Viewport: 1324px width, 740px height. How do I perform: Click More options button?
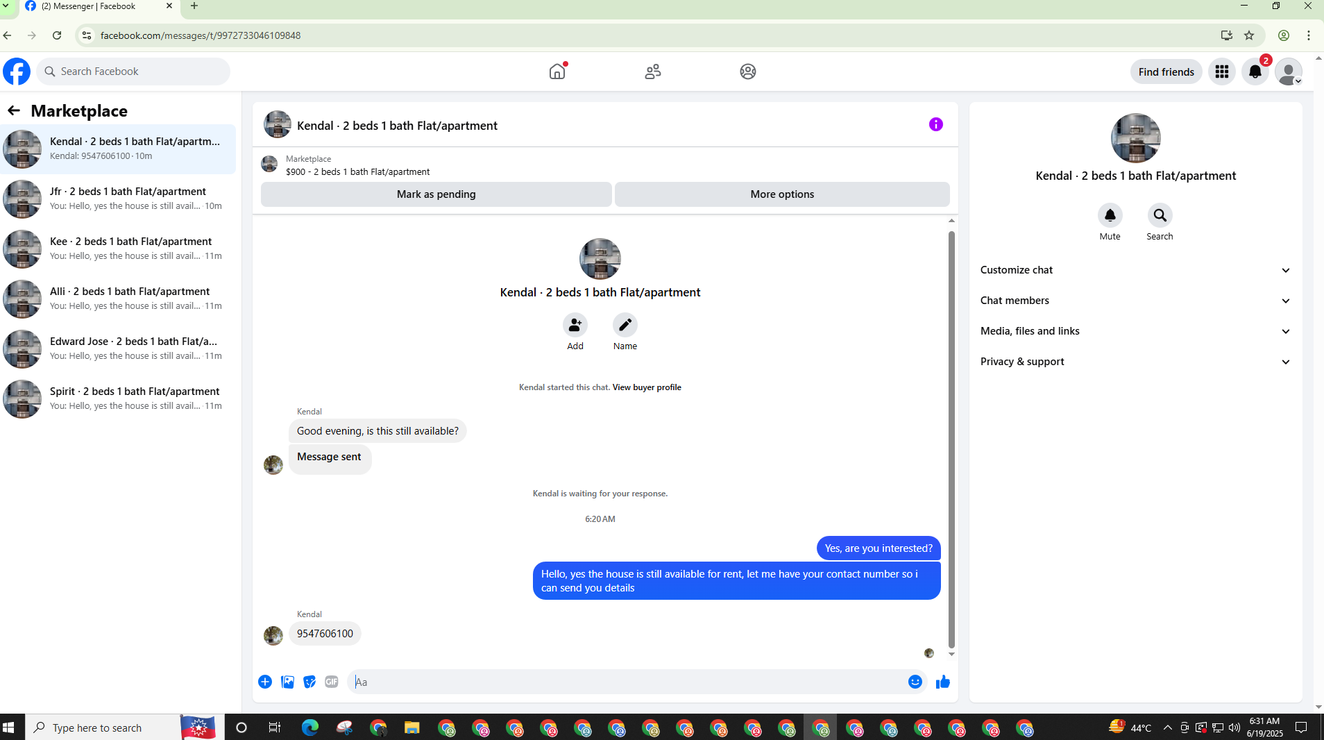(x=782, y=194)
